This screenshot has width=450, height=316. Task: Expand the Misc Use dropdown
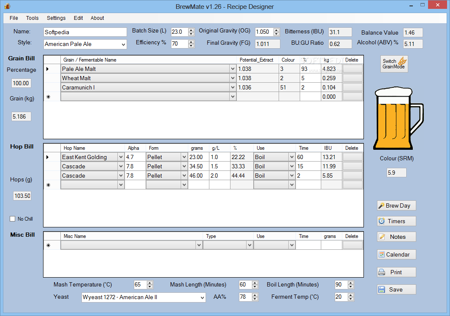click(292, 245)
